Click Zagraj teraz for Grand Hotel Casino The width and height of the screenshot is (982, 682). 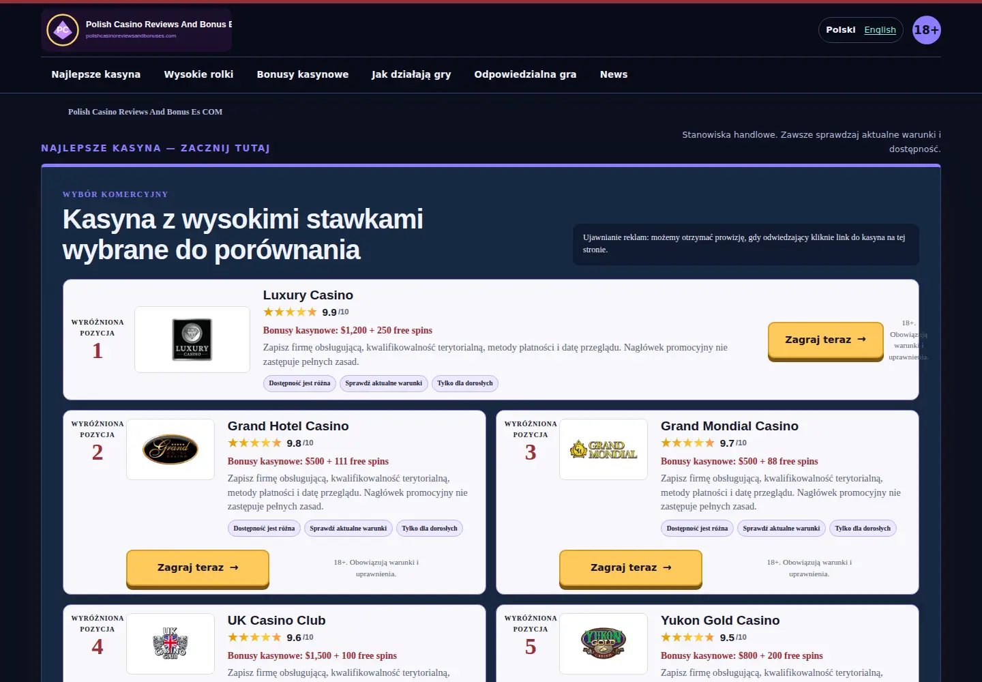click(x=198, y=567)
